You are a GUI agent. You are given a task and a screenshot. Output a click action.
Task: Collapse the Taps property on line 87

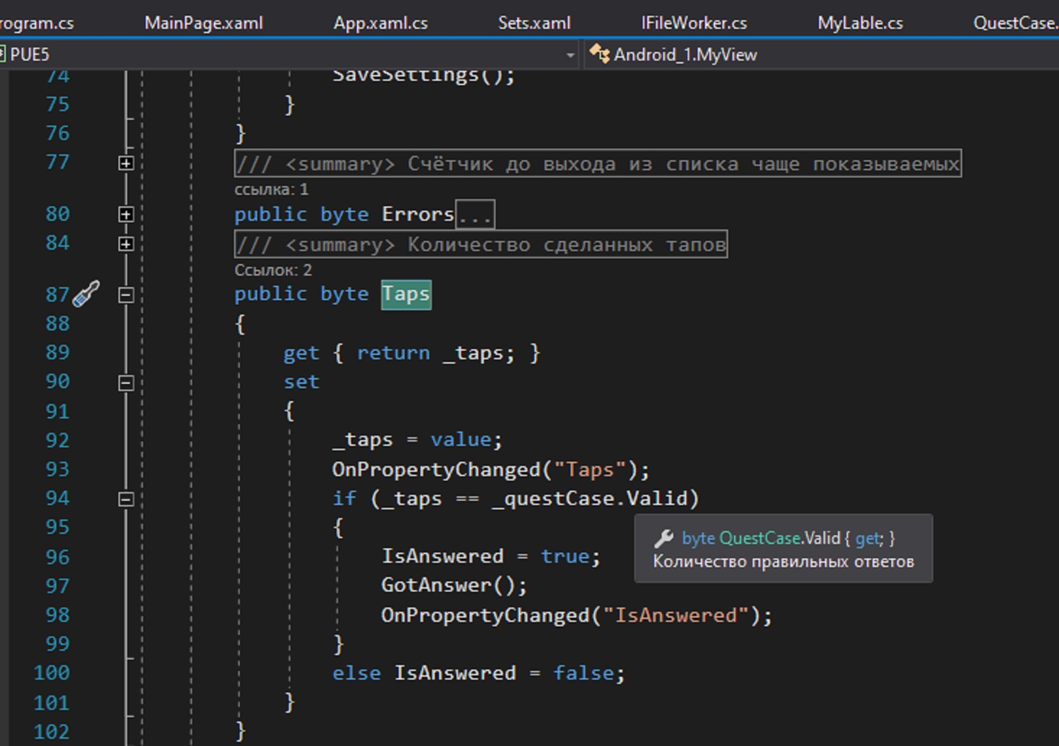coord(126,295)
